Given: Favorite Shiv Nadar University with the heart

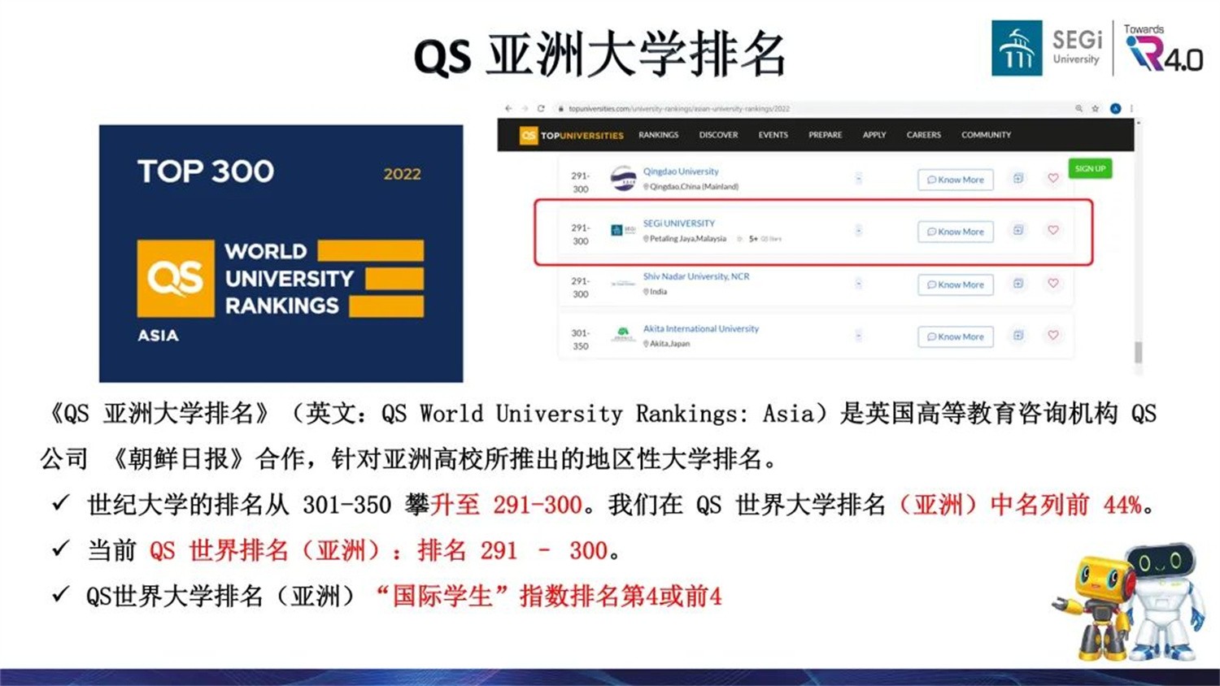Looking at the screenshot, I should 1053,283.
